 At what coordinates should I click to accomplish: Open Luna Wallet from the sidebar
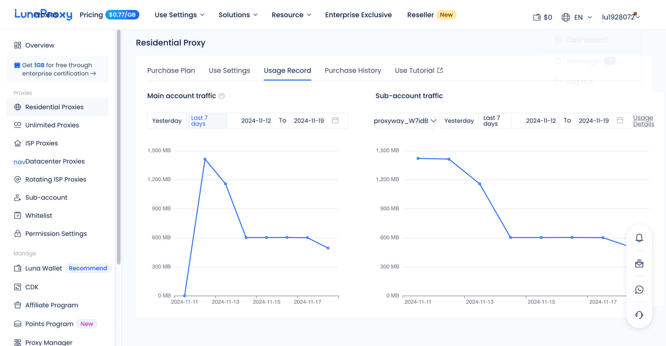coord(43,268)
